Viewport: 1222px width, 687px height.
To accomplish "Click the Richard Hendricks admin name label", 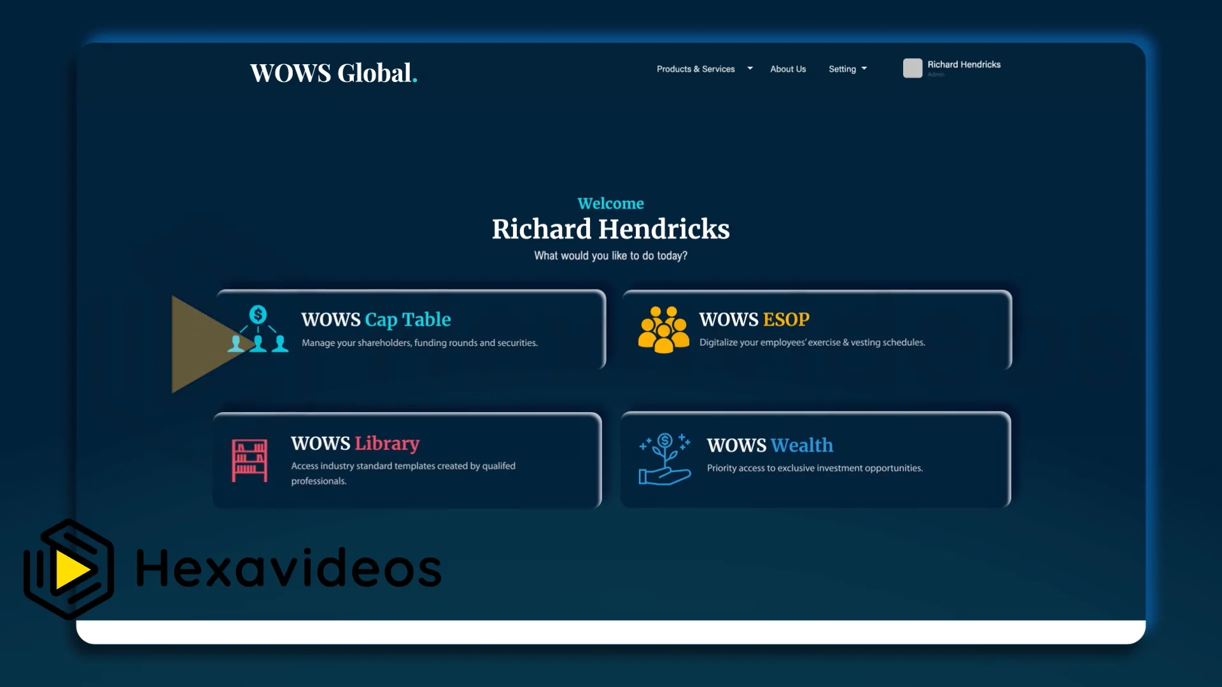I will [963, 64].
